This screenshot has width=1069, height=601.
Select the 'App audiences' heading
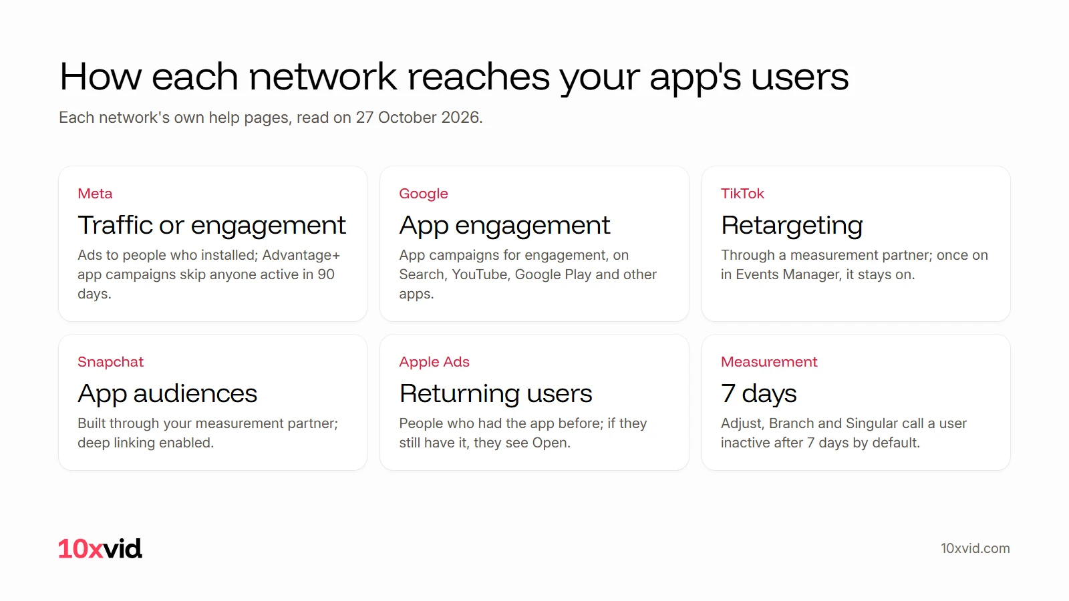pos(167,394)
